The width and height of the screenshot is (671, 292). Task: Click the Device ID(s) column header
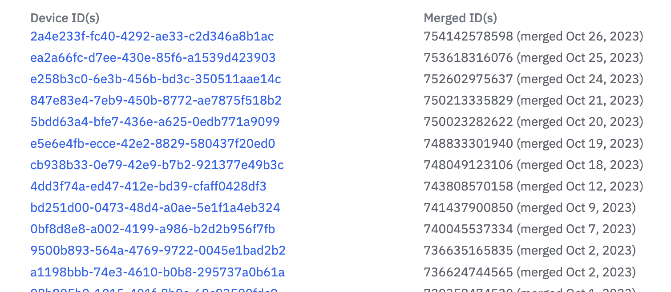pos(65,18)
